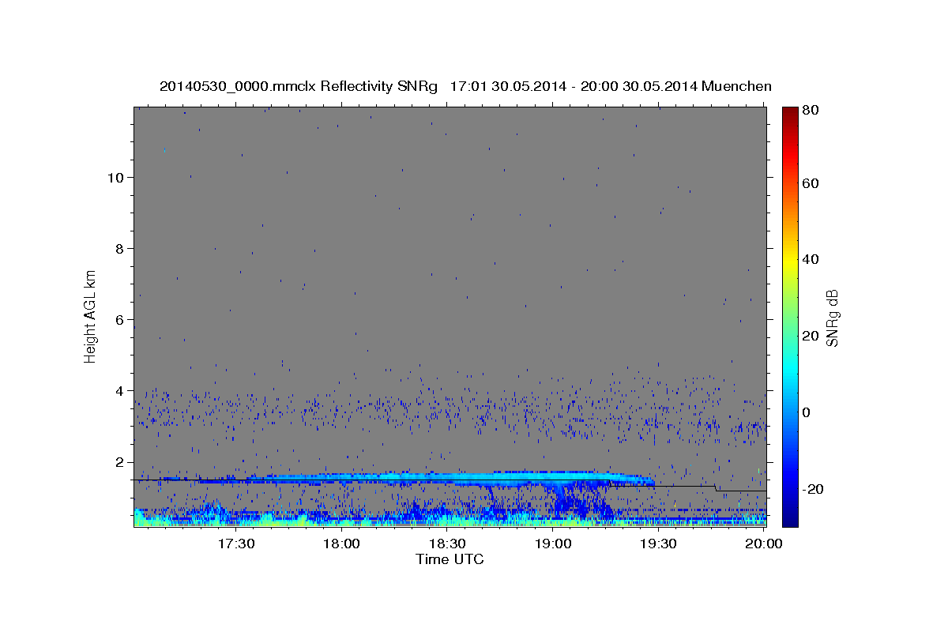Select the '18:00' time axis label
Viewport: 948px width, 632px height.
(x=342, y=544)
